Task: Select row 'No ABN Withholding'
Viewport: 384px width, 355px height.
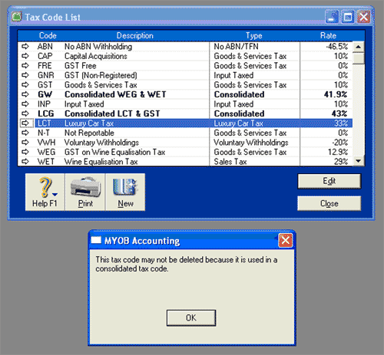Action: click(185, 46)
